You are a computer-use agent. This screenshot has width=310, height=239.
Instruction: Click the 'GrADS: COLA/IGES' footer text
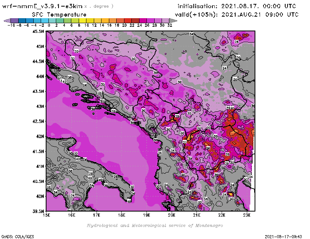(x=17, y=237)
